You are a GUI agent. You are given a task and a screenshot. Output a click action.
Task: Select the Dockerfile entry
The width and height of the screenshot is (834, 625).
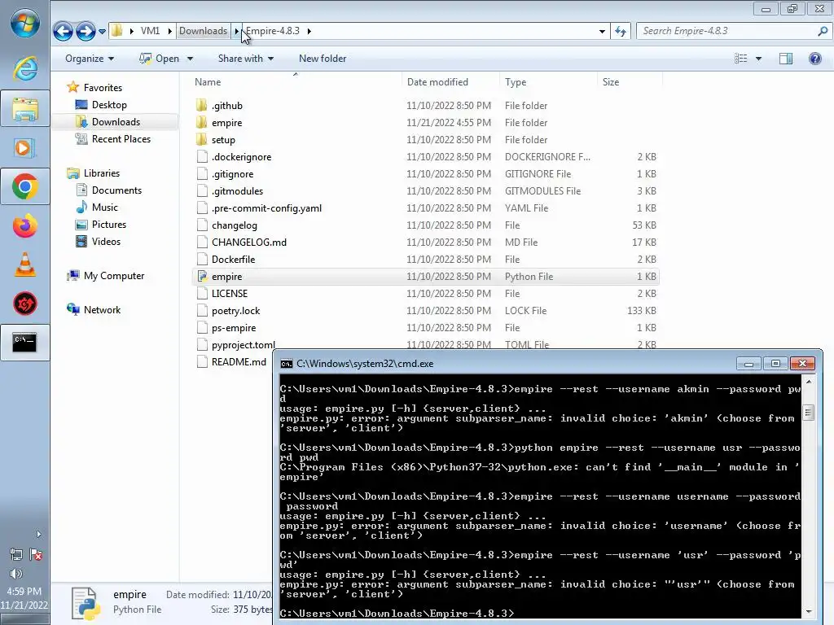(x=234, y=260)
